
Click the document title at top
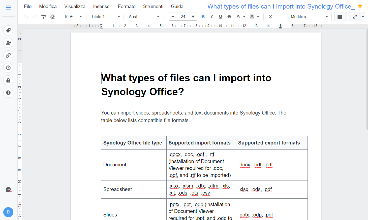click(281, 7)
